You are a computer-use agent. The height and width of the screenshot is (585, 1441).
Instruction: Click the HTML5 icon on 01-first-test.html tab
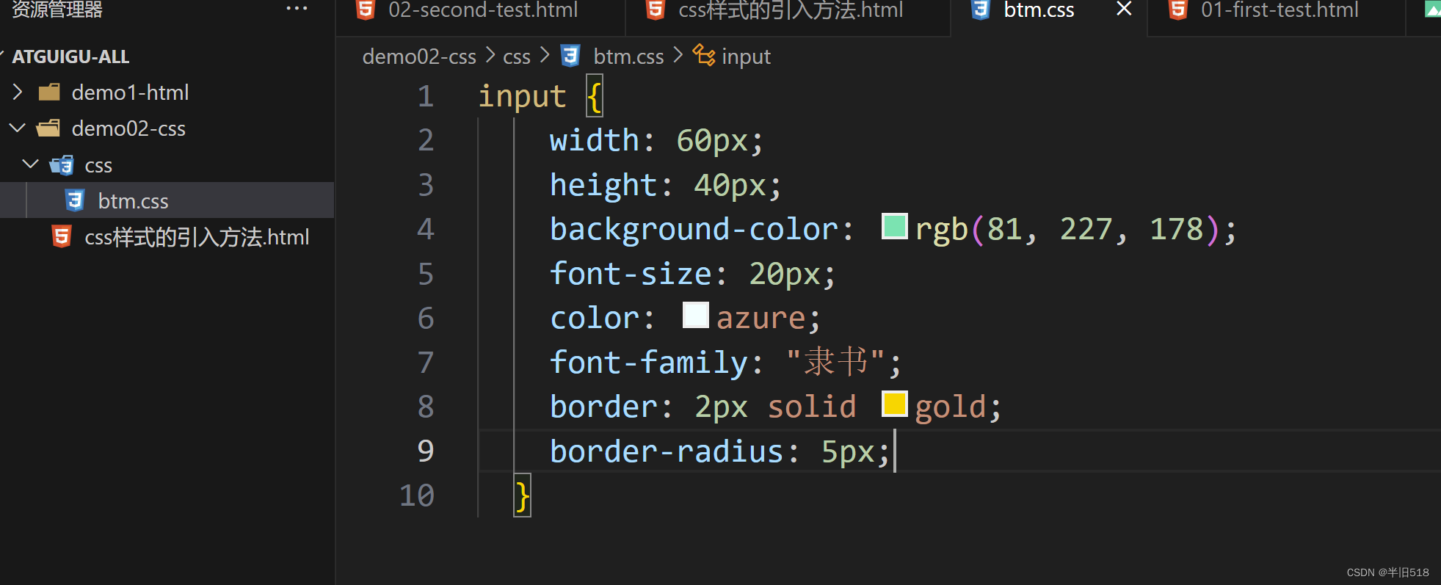(x=1178, y=10)
